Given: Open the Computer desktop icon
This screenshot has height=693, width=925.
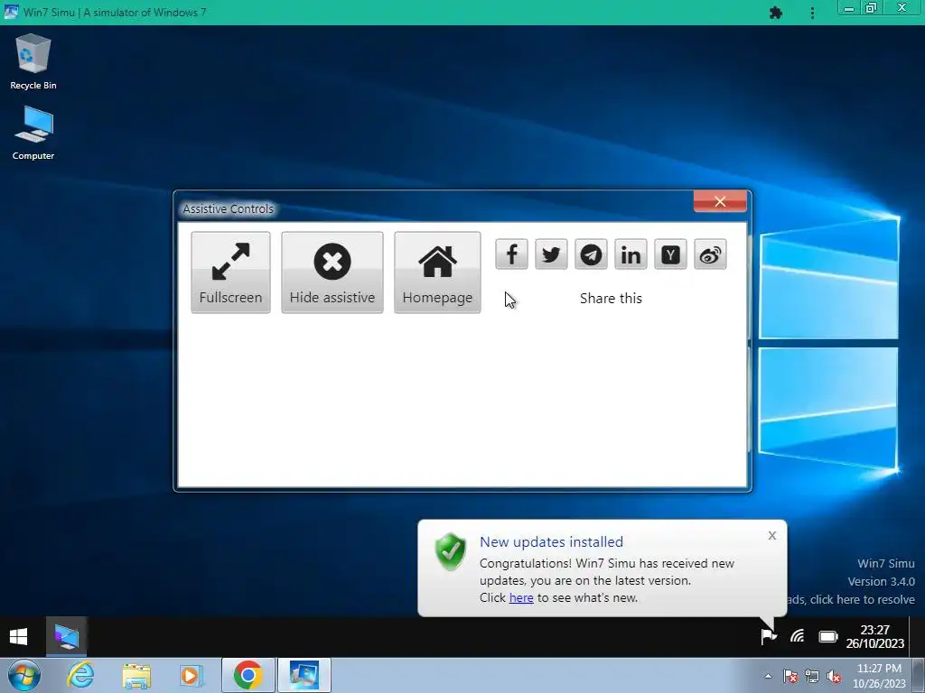Looking at the screenshot, I should (x=33, y=133).
